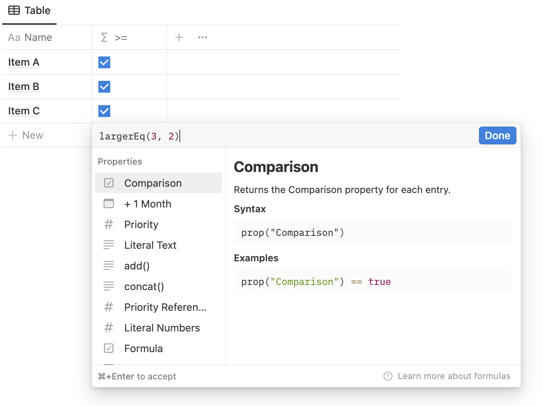The height and width of the screenshot is (406, 543).
Task: Select the Comparison property
Action: 153,183
